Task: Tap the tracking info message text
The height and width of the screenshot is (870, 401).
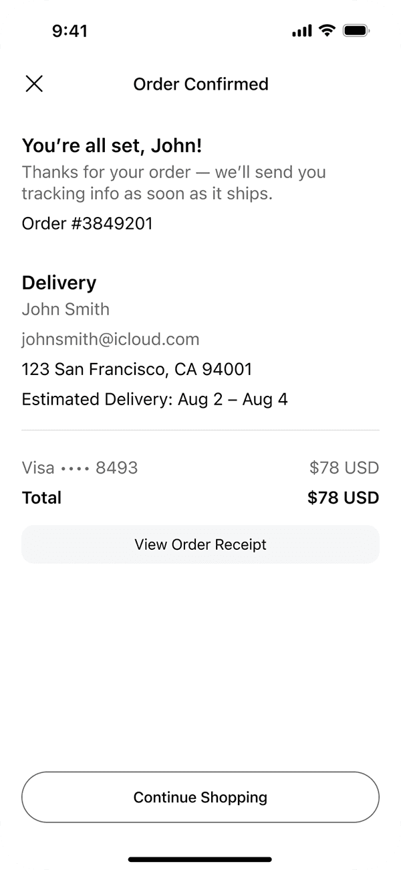Action: pyautogui.click(x=174, y=183)
